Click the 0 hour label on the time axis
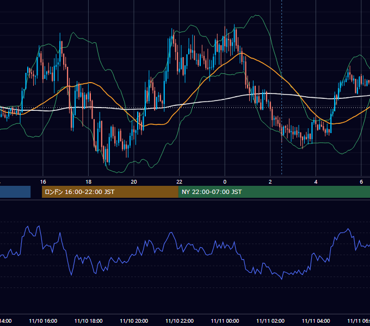This screenshot has height=326, width=370. 225,182
